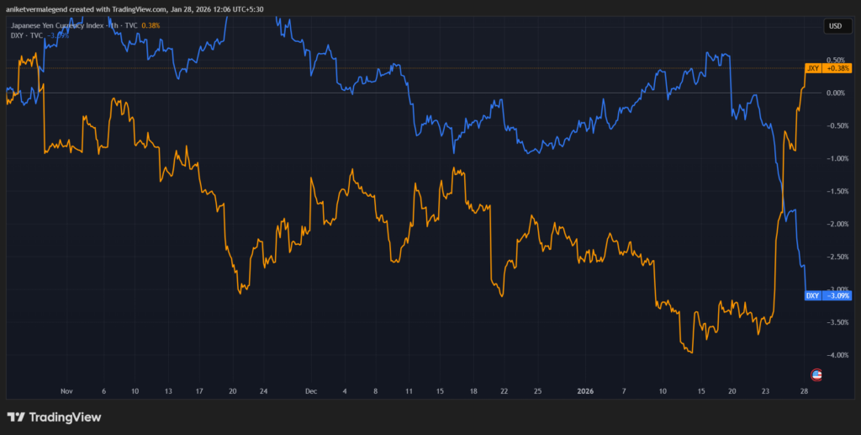Click the 0.00% level on price scale

tap(835, 93)
